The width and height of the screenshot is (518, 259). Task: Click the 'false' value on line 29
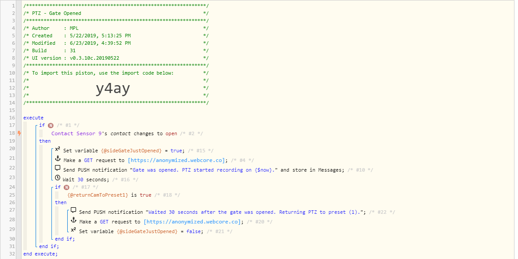coord(193,231)
